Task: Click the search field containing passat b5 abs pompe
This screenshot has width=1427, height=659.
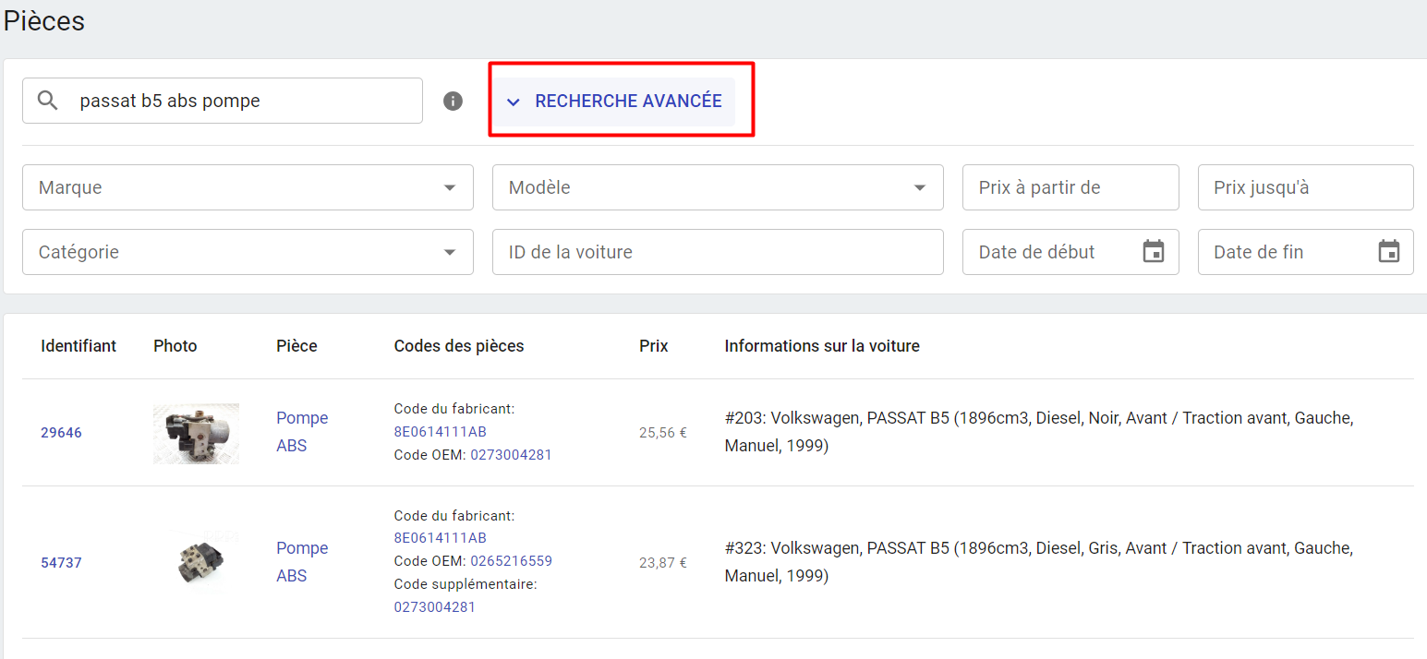Action: tap(223, 101)
